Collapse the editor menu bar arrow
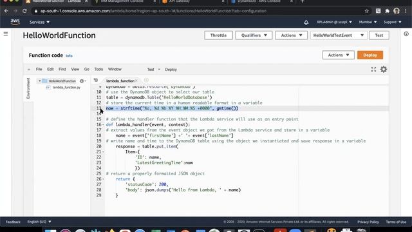 point(28,70)
